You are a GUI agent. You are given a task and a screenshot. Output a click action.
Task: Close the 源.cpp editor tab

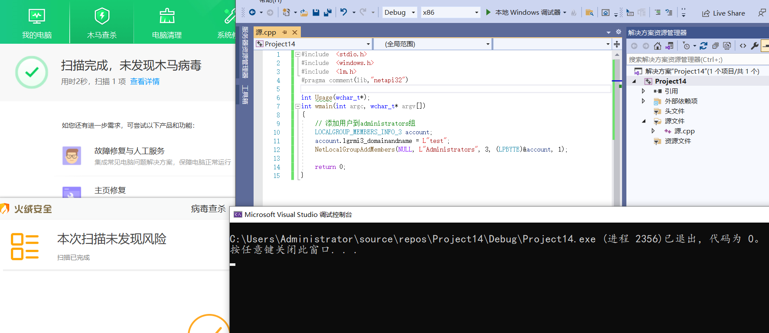point(295,32)
